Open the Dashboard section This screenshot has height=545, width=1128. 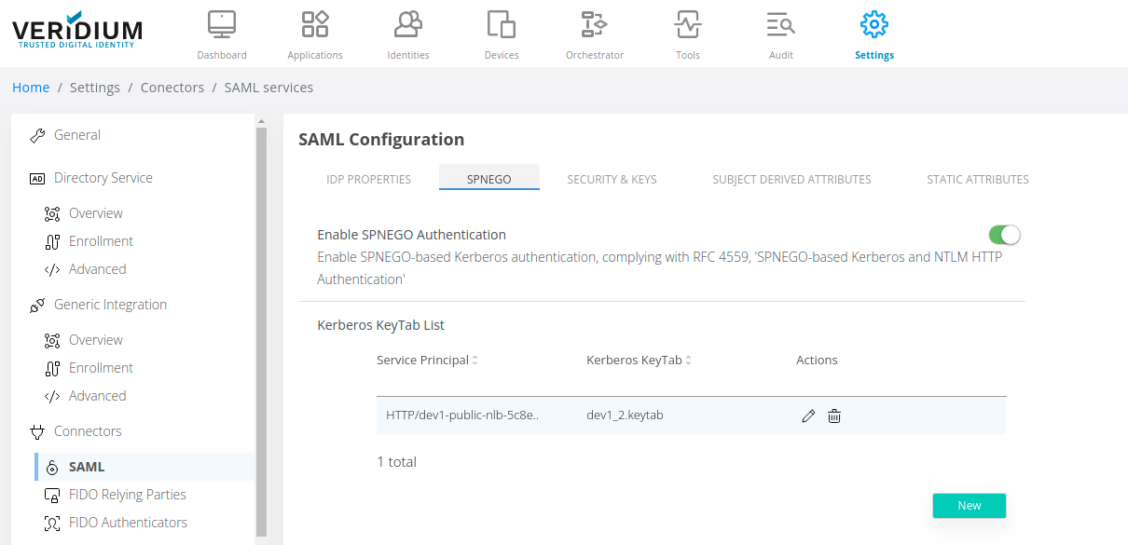221,34
